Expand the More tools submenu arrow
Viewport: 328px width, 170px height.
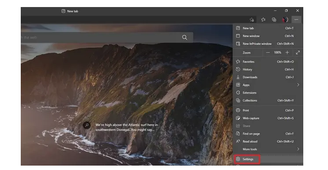[298, 149]
